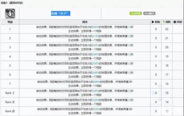Image resolution: width=184 pixels, height=116 pixels.
Task: Select the gray 自动触发 tag
Action: coord(150,13)
